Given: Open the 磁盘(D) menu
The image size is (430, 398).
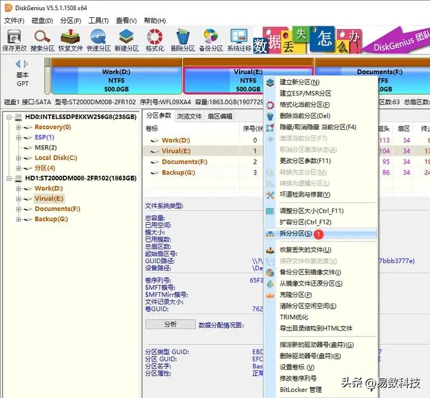Looking at the screenshot, I should point(42,20).
